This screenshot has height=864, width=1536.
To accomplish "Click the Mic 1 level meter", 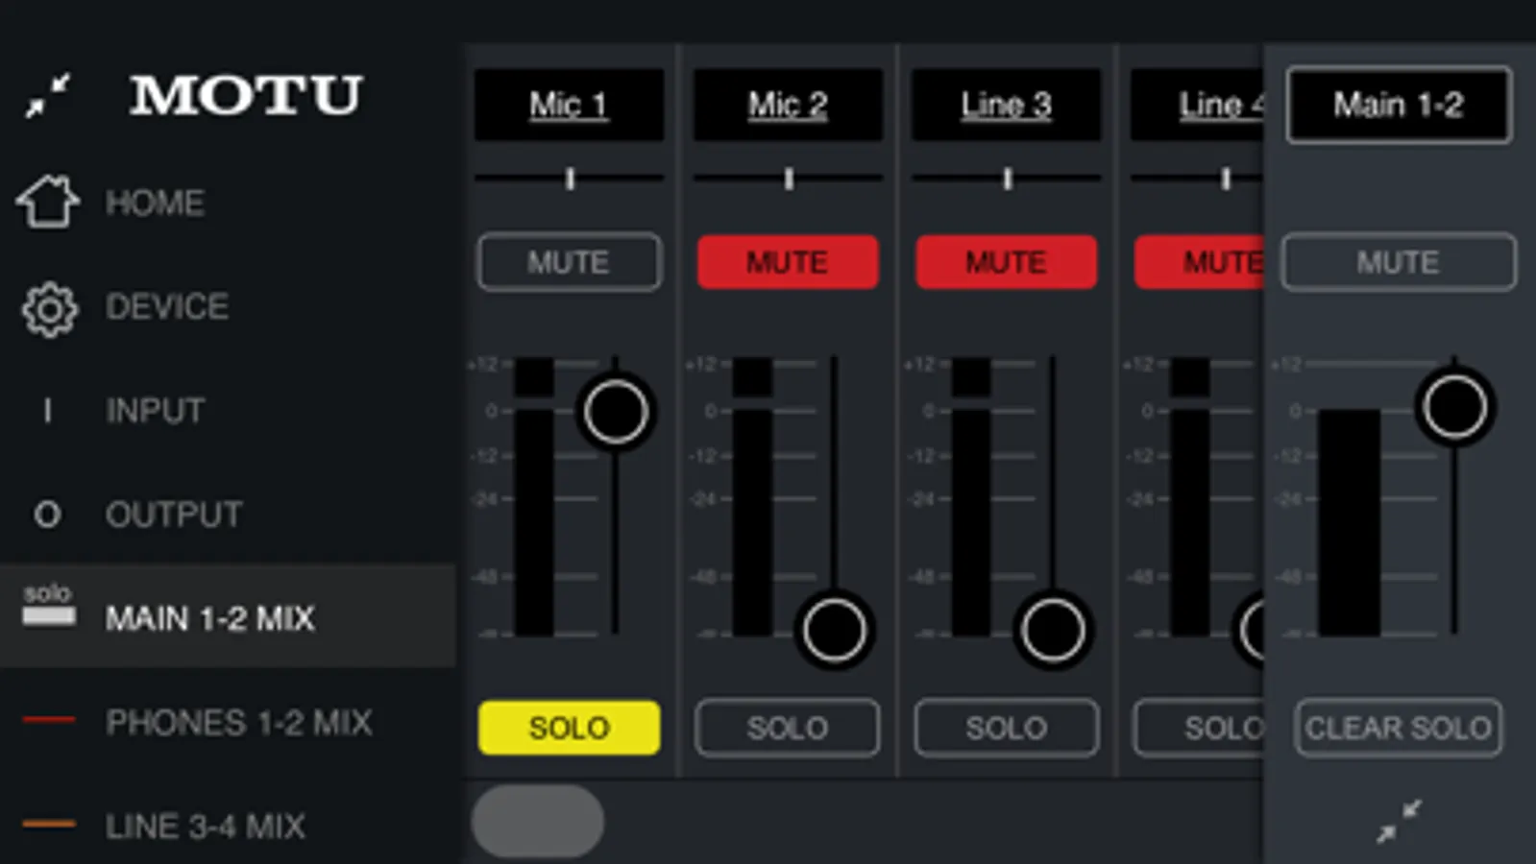I will coord(534,496).
